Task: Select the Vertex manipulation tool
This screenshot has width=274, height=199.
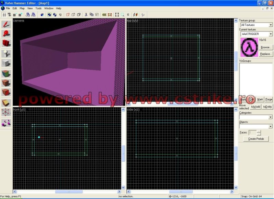Action: pyautogui.click(x=6, y=113)
